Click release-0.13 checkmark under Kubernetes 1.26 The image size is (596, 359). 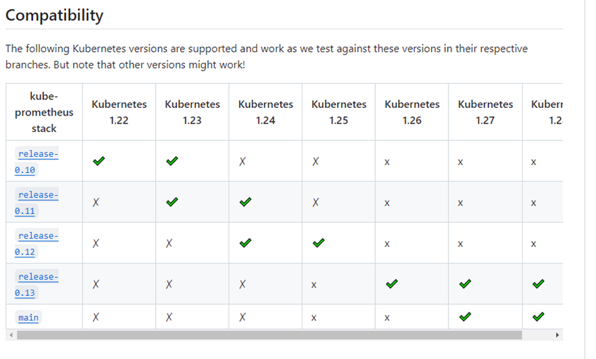[x=392, y=284]
